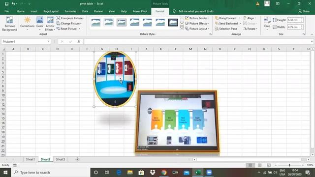Switch to Page Break Preview in the status bar
Image resolution: width=315 pixels, height=177 pixels.
coord(269,165)
